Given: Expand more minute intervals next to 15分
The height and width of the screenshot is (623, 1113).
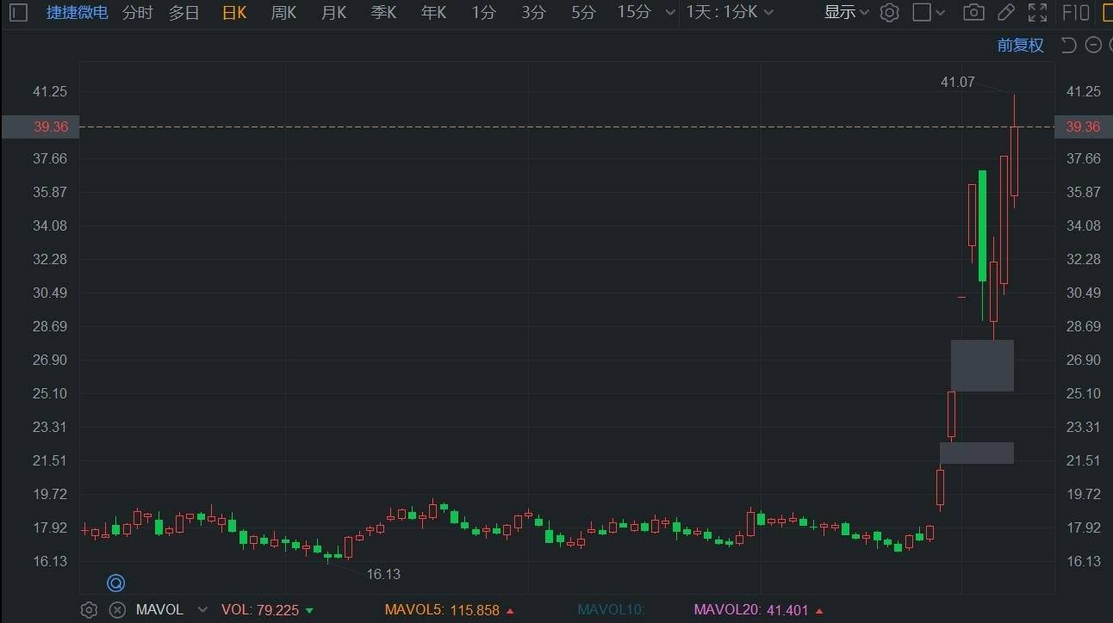Looking at the screenshot, I should pos(671,13).
